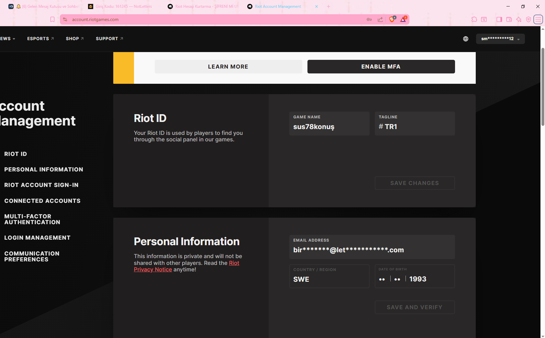Go to Connected Accounts section
This screenshot has height=338, width=545.
42,201
